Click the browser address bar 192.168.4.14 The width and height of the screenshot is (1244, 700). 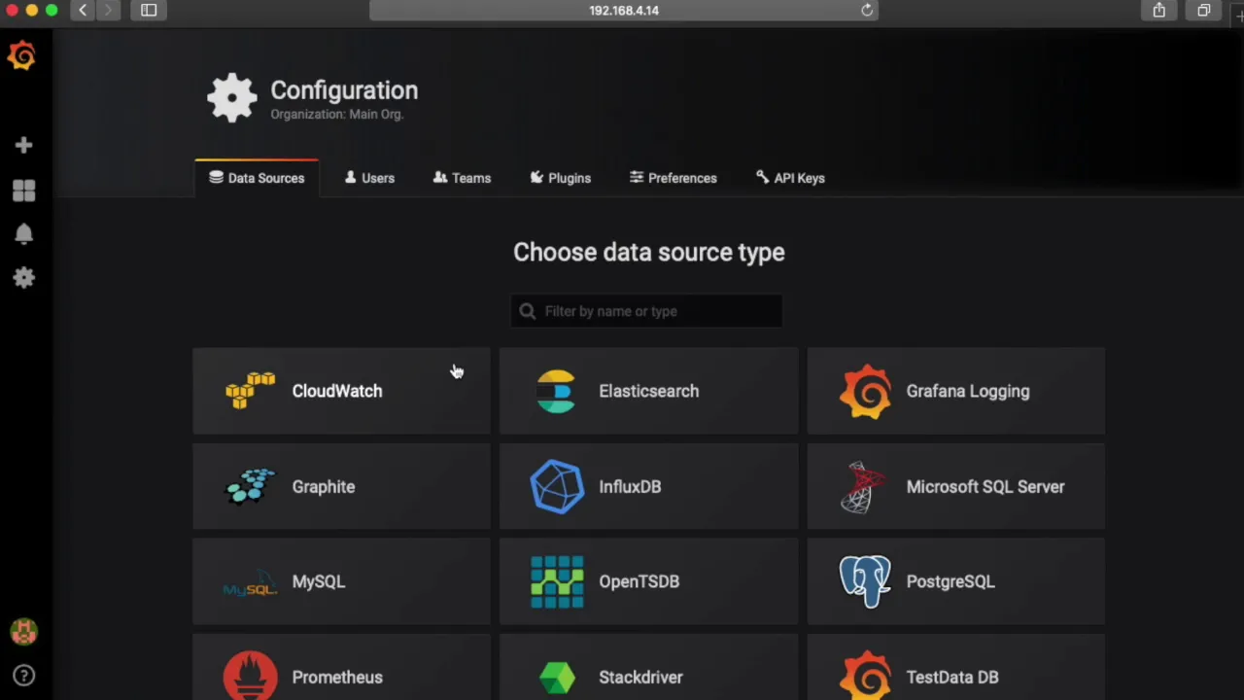623,11
